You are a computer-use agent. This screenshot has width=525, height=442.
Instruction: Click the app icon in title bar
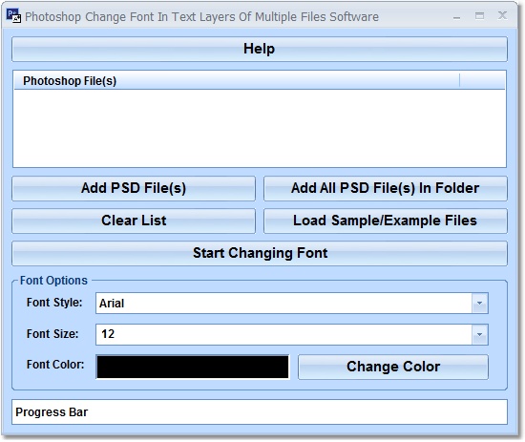(13, 15)
